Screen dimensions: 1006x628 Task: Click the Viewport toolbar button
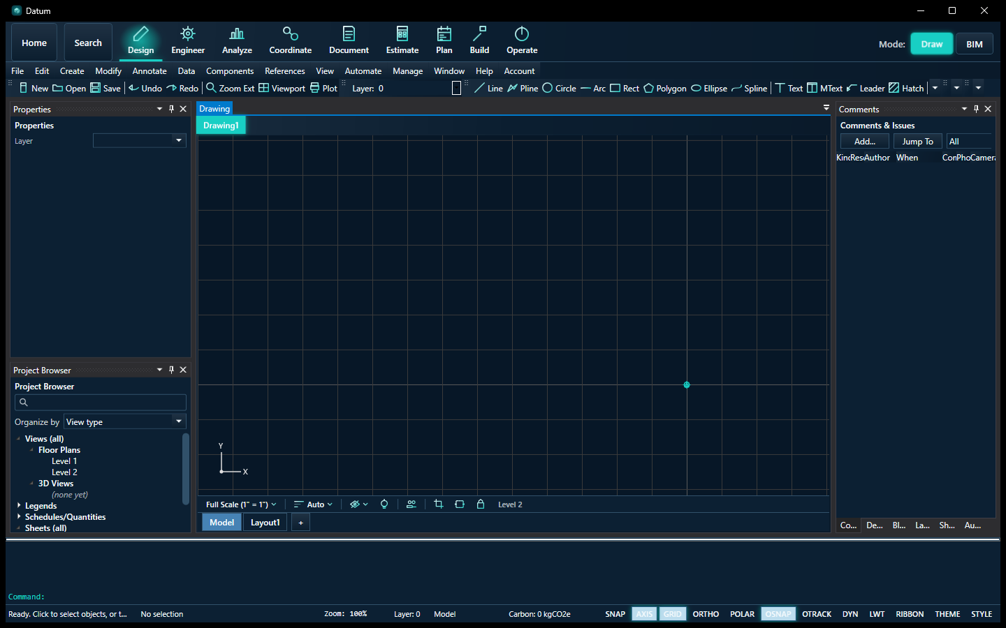tap(282, 88)
